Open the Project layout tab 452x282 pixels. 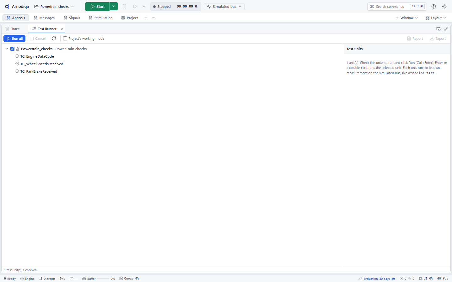click(130, 18)
